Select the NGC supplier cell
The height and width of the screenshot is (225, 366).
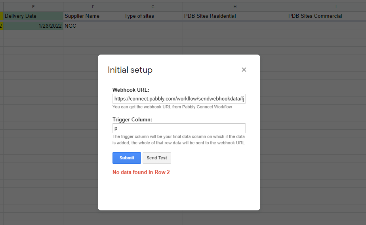tap(93, 26)
